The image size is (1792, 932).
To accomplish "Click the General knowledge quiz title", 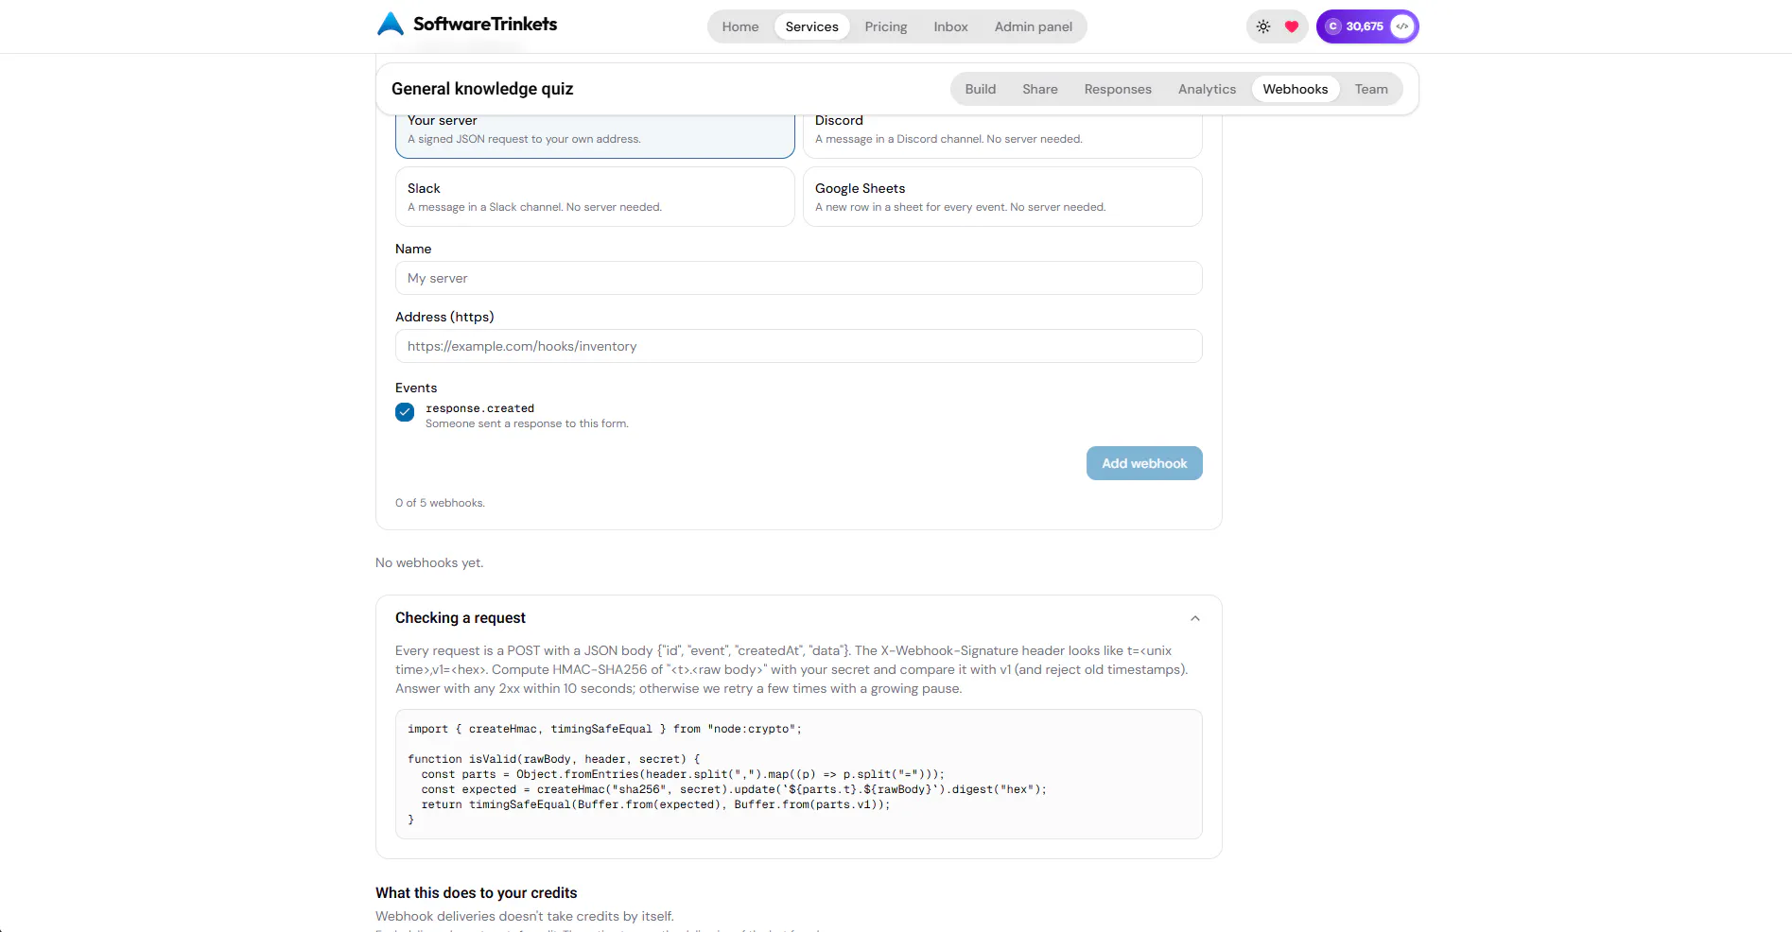I will tap(482, 89).
